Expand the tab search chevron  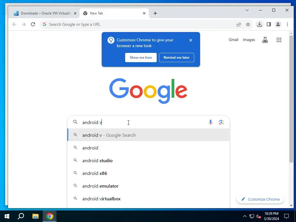click(x=247, y=10)
